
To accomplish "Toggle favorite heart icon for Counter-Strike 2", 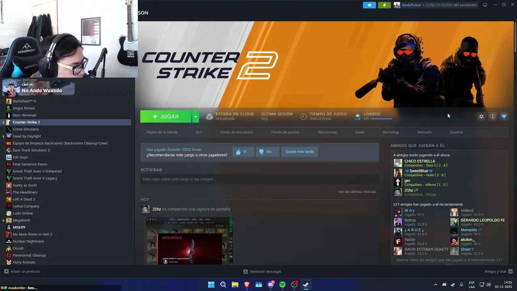I will tap(504, 116).
